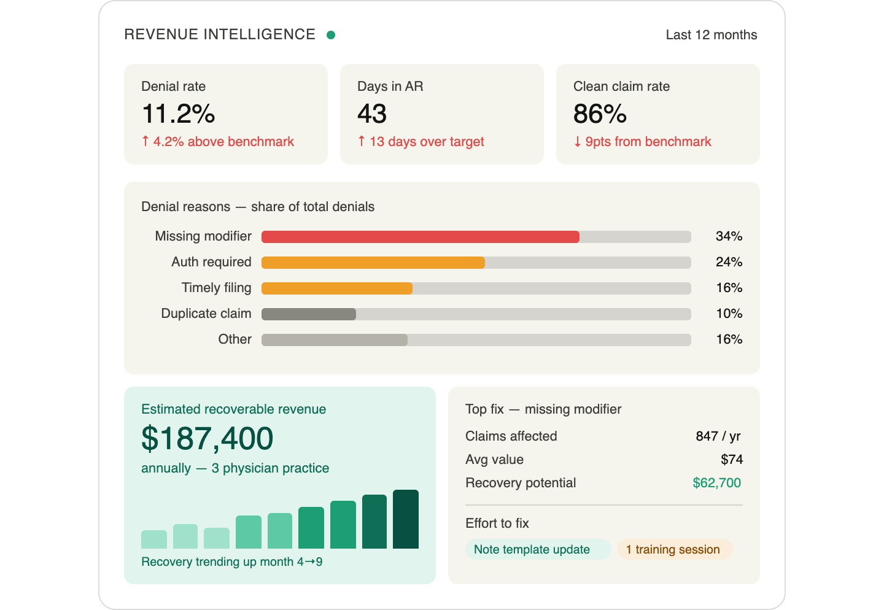Enable the Duplicate claim denial category
The height and width of the screenshot is (610, 884).
[309, 314]
